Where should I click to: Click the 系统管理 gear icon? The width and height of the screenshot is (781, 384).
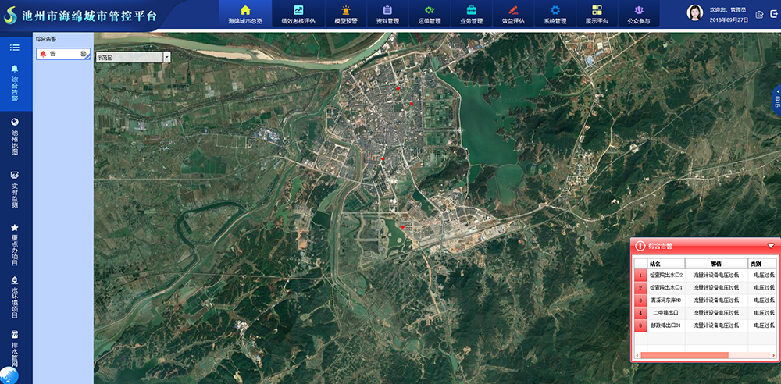(555, 10)
